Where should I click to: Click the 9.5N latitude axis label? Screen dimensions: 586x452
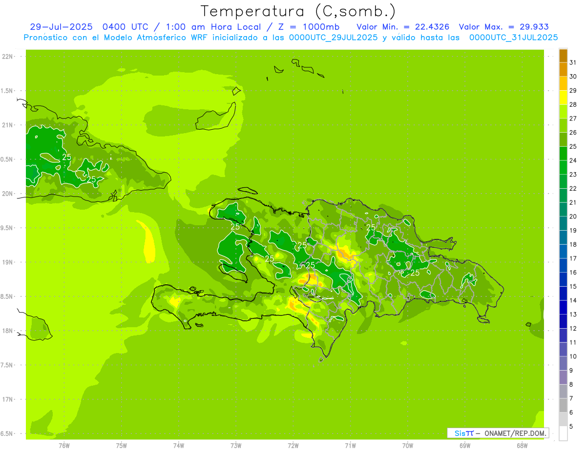coord(7,228)
